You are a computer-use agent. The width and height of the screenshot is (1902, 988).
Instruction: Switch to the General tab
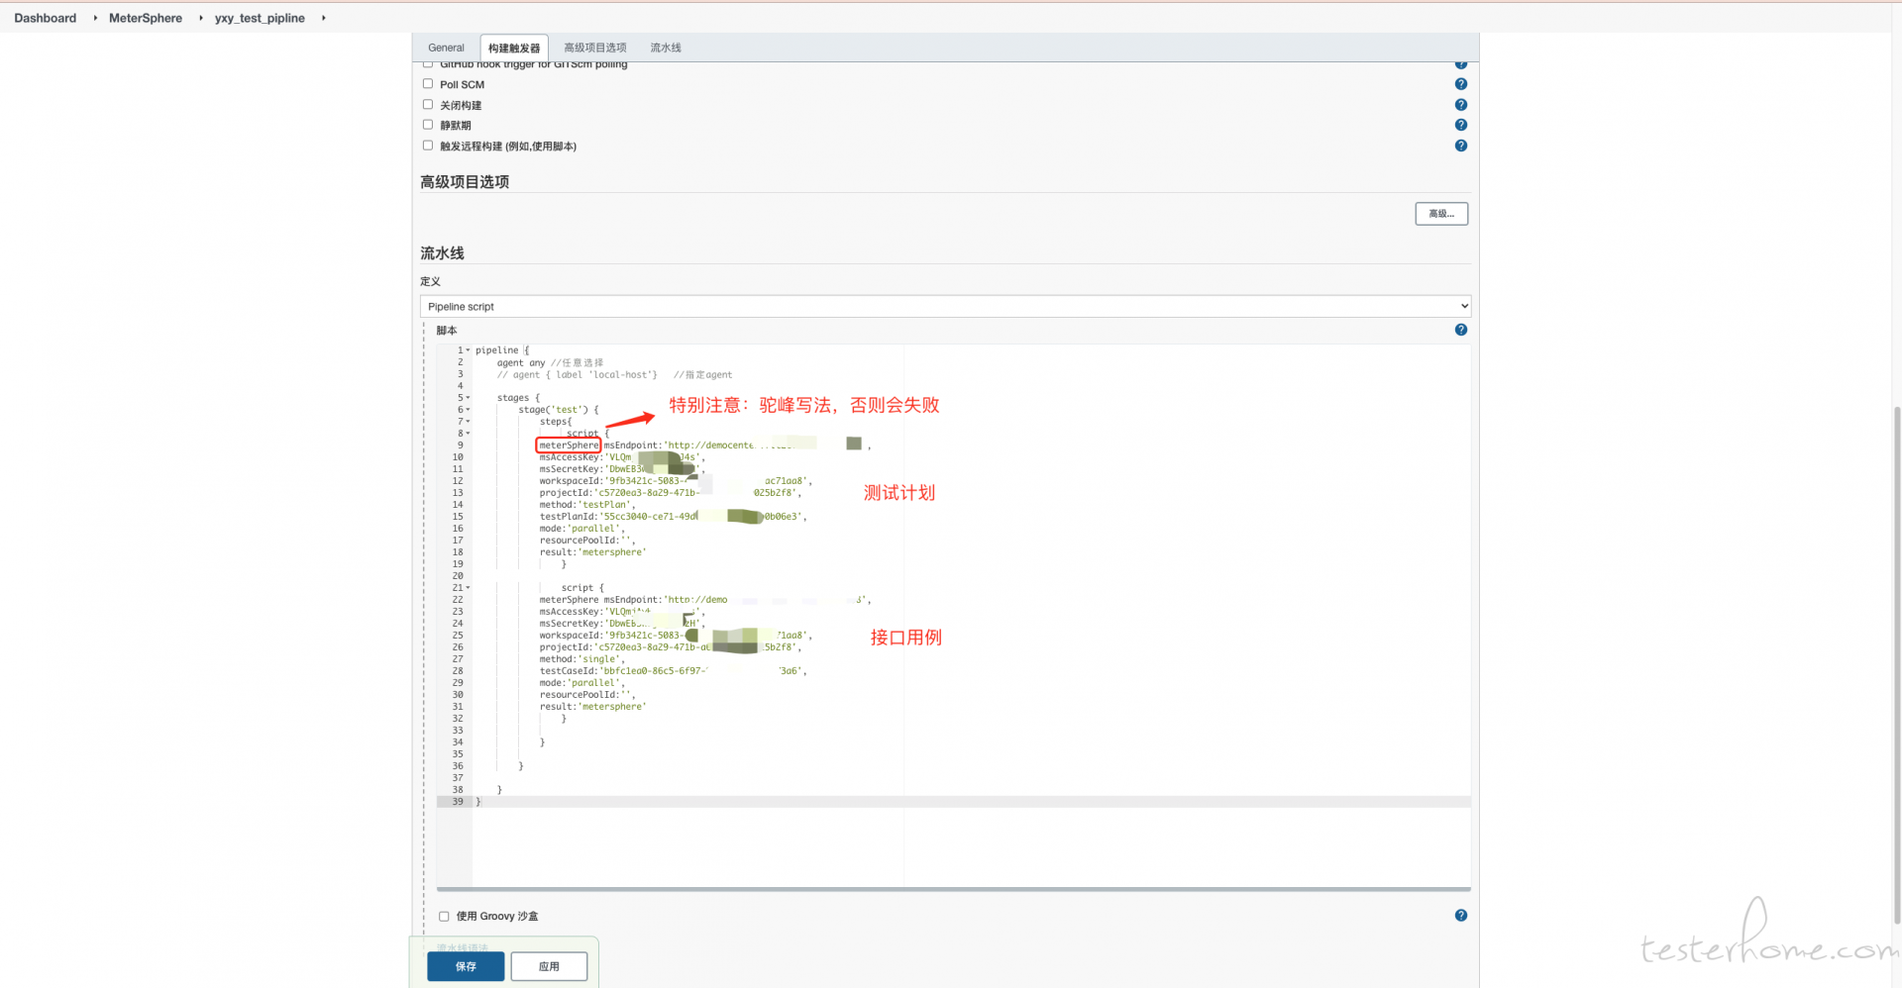click(x=446, y=48)
